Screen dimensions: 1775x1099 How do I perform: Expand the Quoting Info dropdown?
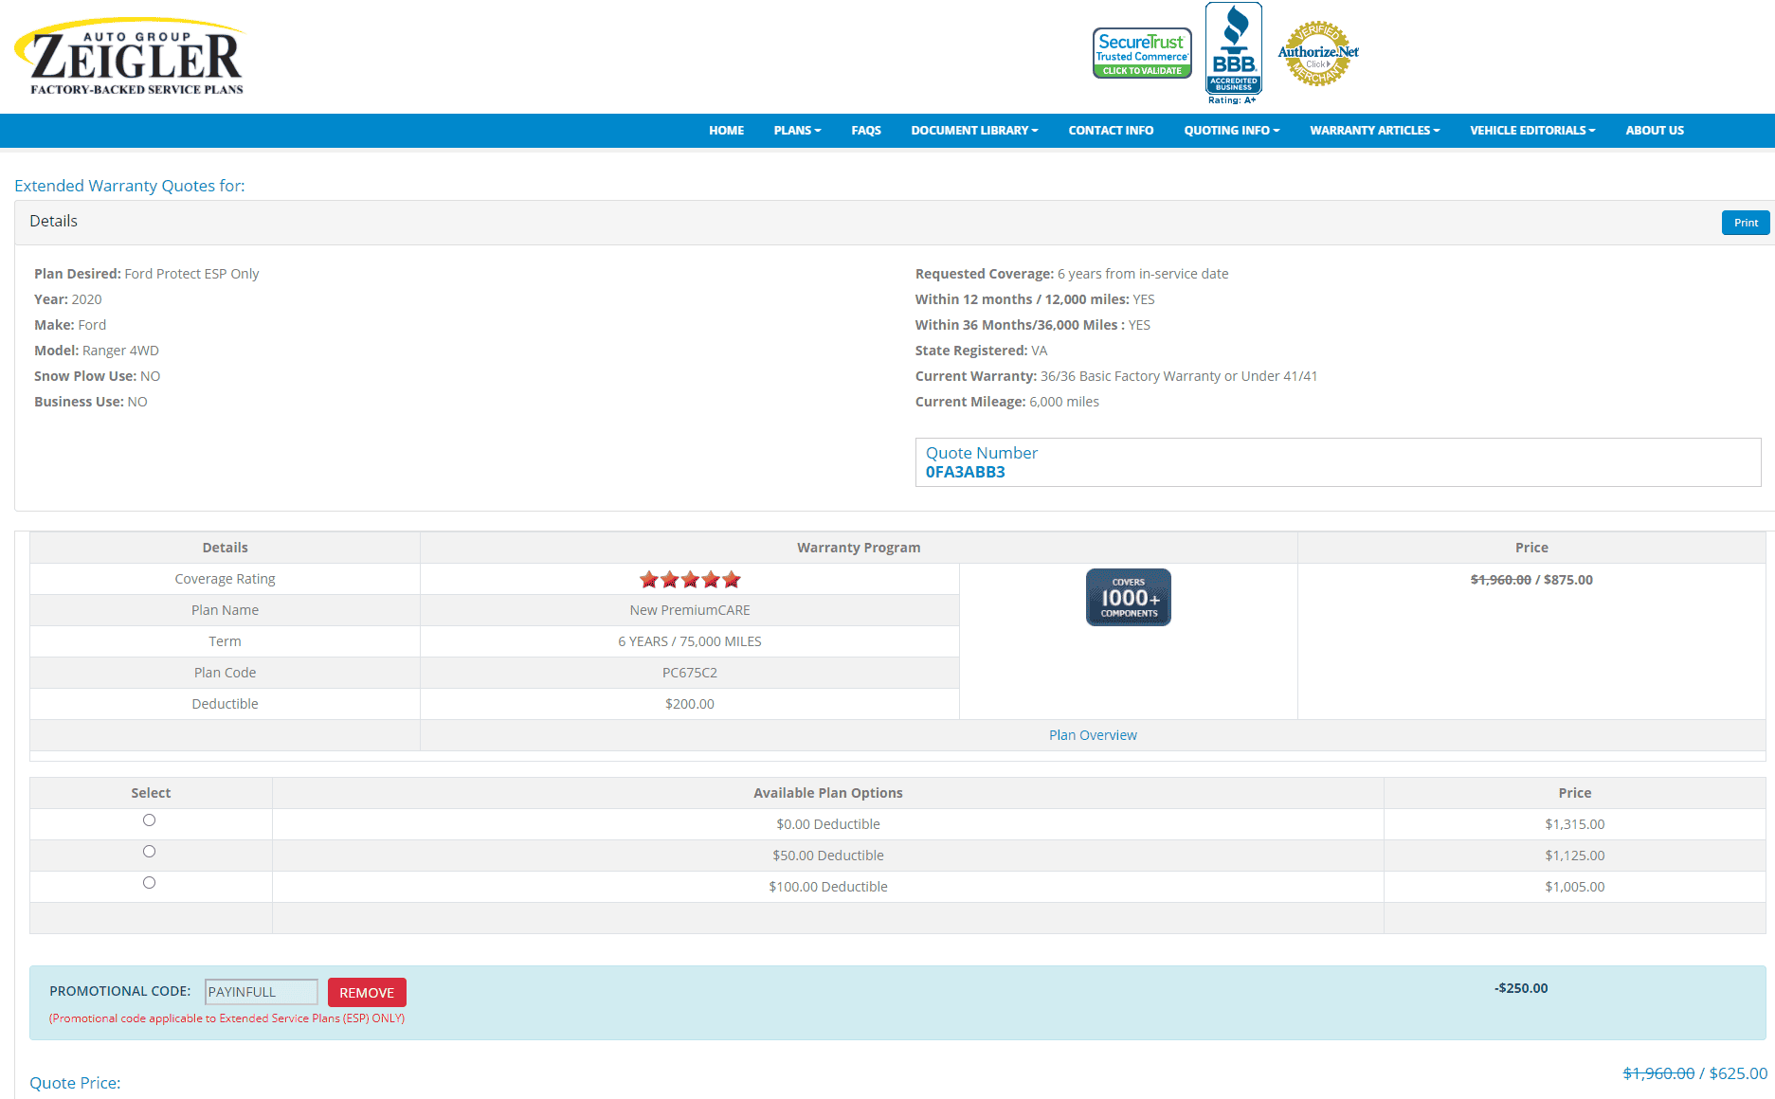(x=1231, y=131)
